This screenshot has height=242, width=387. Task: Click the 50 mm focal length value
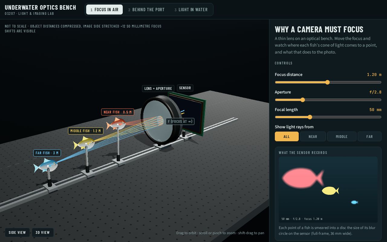coord(375,110)
